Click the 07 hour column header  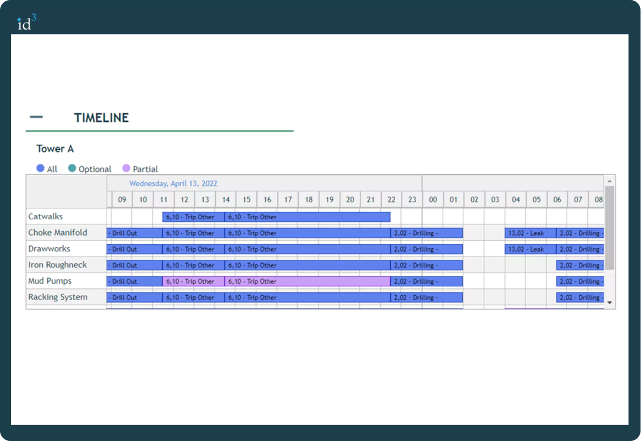[578, 199]
